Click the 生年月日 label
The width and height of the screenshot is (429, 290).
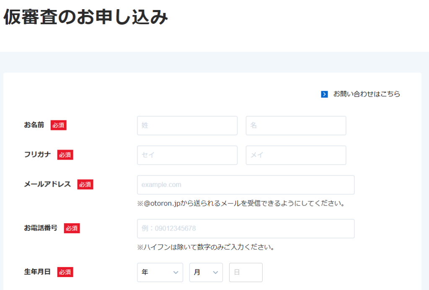(x=37, y=272)
